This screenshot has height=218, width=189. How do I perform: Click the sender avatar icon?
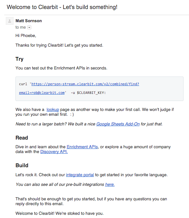[10, 21]
